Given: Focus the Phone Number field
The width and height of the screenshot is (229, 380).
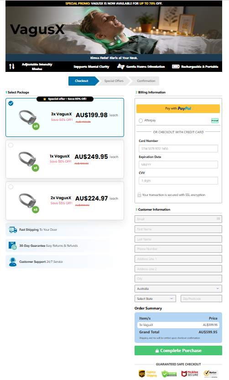Looking at the screenshot, I should [178, 249].
